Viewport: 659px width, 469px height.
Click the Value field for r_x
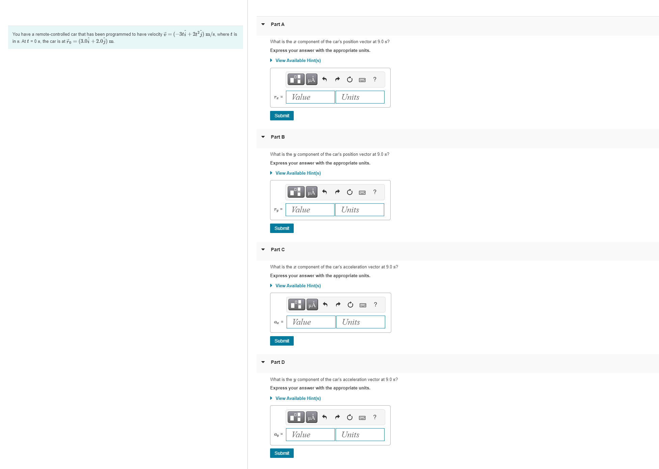pyautogui.click(x=310, y=97)
